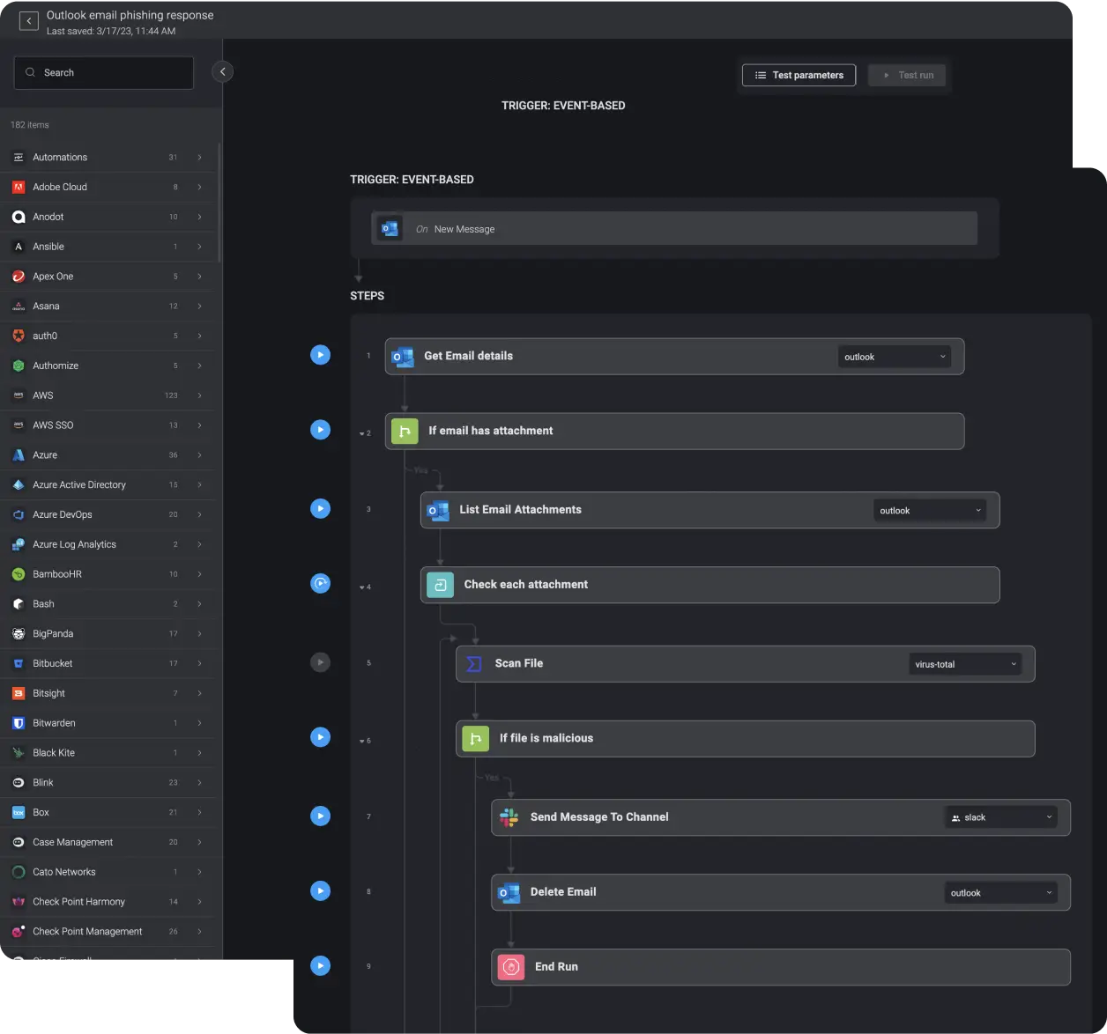The width and height of the screenshot is (1107, 1034).
Task: Collapse the If file is malicious branch
Action: [x=361, y=741]
